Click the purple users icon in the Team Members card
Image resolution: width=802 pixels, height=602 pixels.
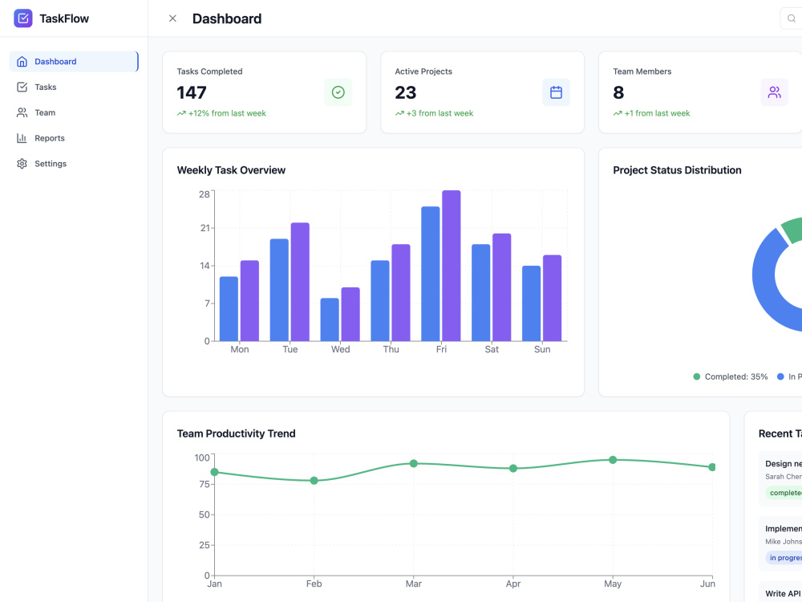pyautogui.click(x=775, y=92)
